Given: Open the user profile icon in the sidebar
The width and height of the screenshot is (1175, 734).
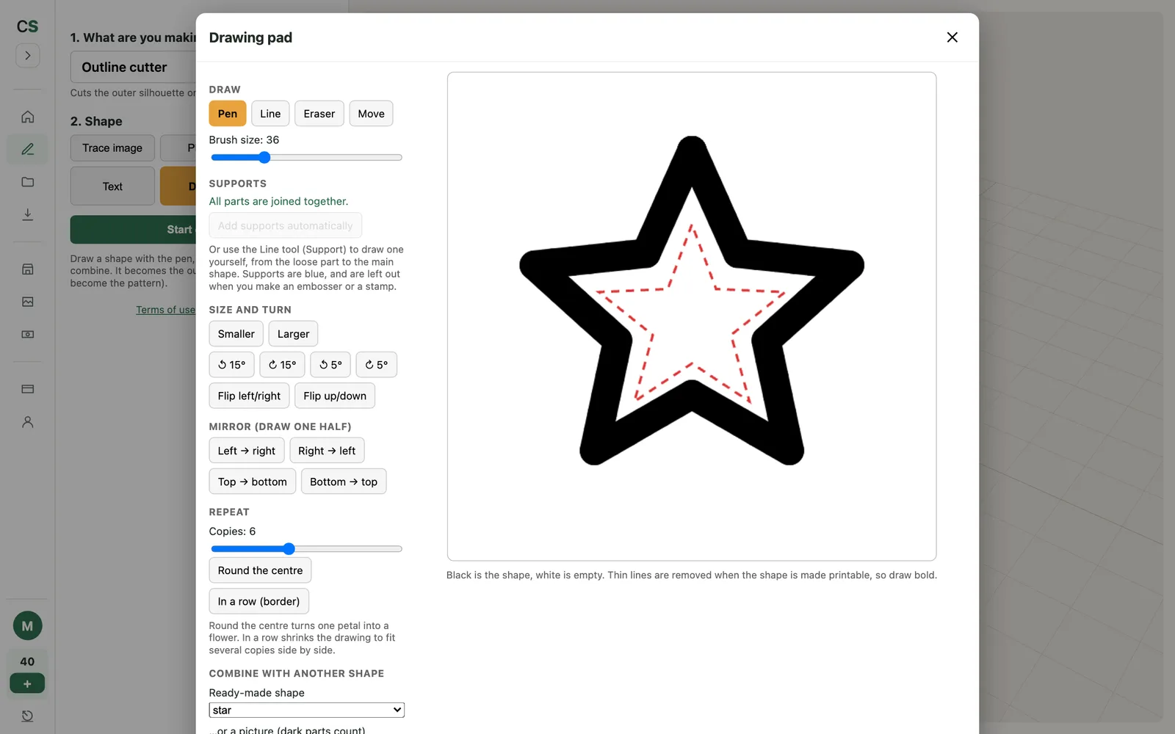Looking at the screenshot, I should click(27, 422).
